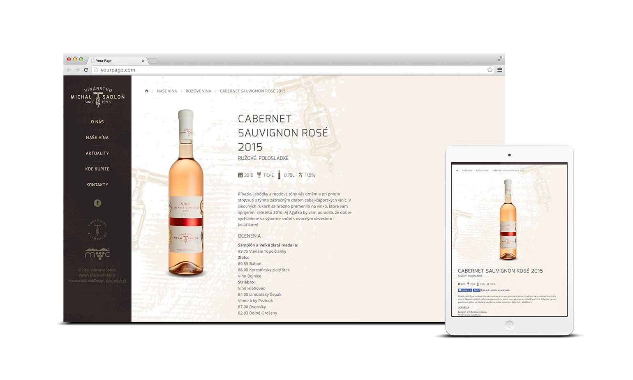The height and width of the screenshot is (380, 633).
Task: Go to RUŽOVÉ VÍNA in desktop breadcrumb
Action: pos(199,91)
